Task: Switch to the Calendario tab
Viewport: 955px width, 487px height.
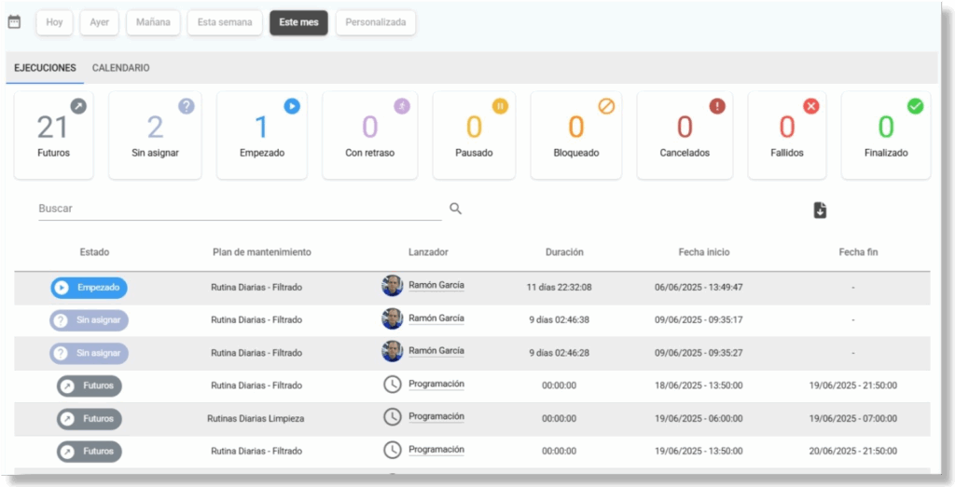Action: point(120,68)
